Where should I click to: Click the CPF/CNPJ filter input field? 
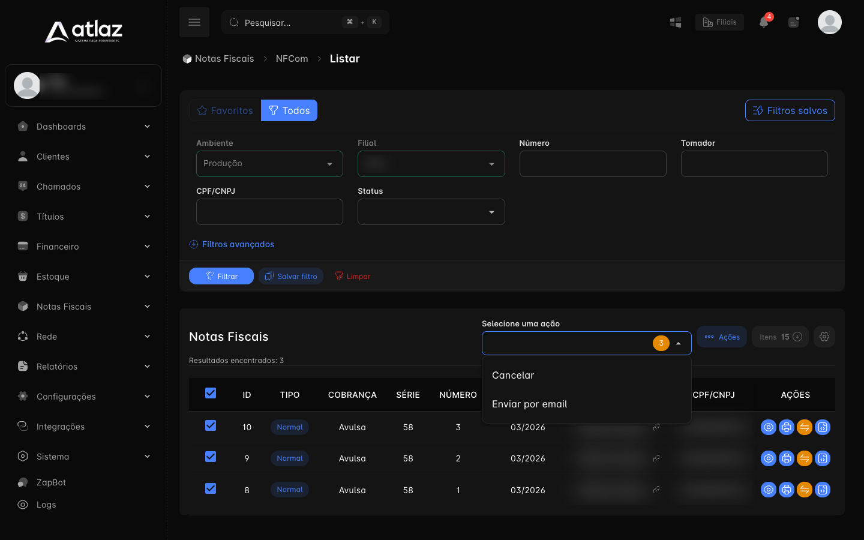(x=269, y=212)
